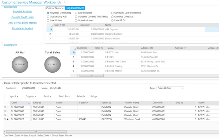Open the Layout menu
This screenshot has height=138, width=219.
tap(13, 96)
